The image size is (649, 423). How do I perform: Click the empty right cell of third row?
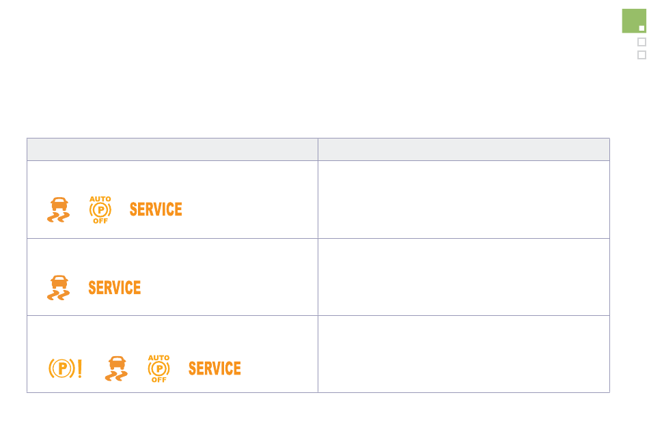click(464, 354)
